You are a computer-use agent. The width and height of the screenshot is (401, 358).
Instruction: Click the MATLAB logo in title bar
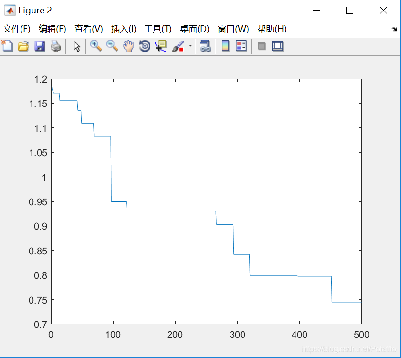pos(10,10)
